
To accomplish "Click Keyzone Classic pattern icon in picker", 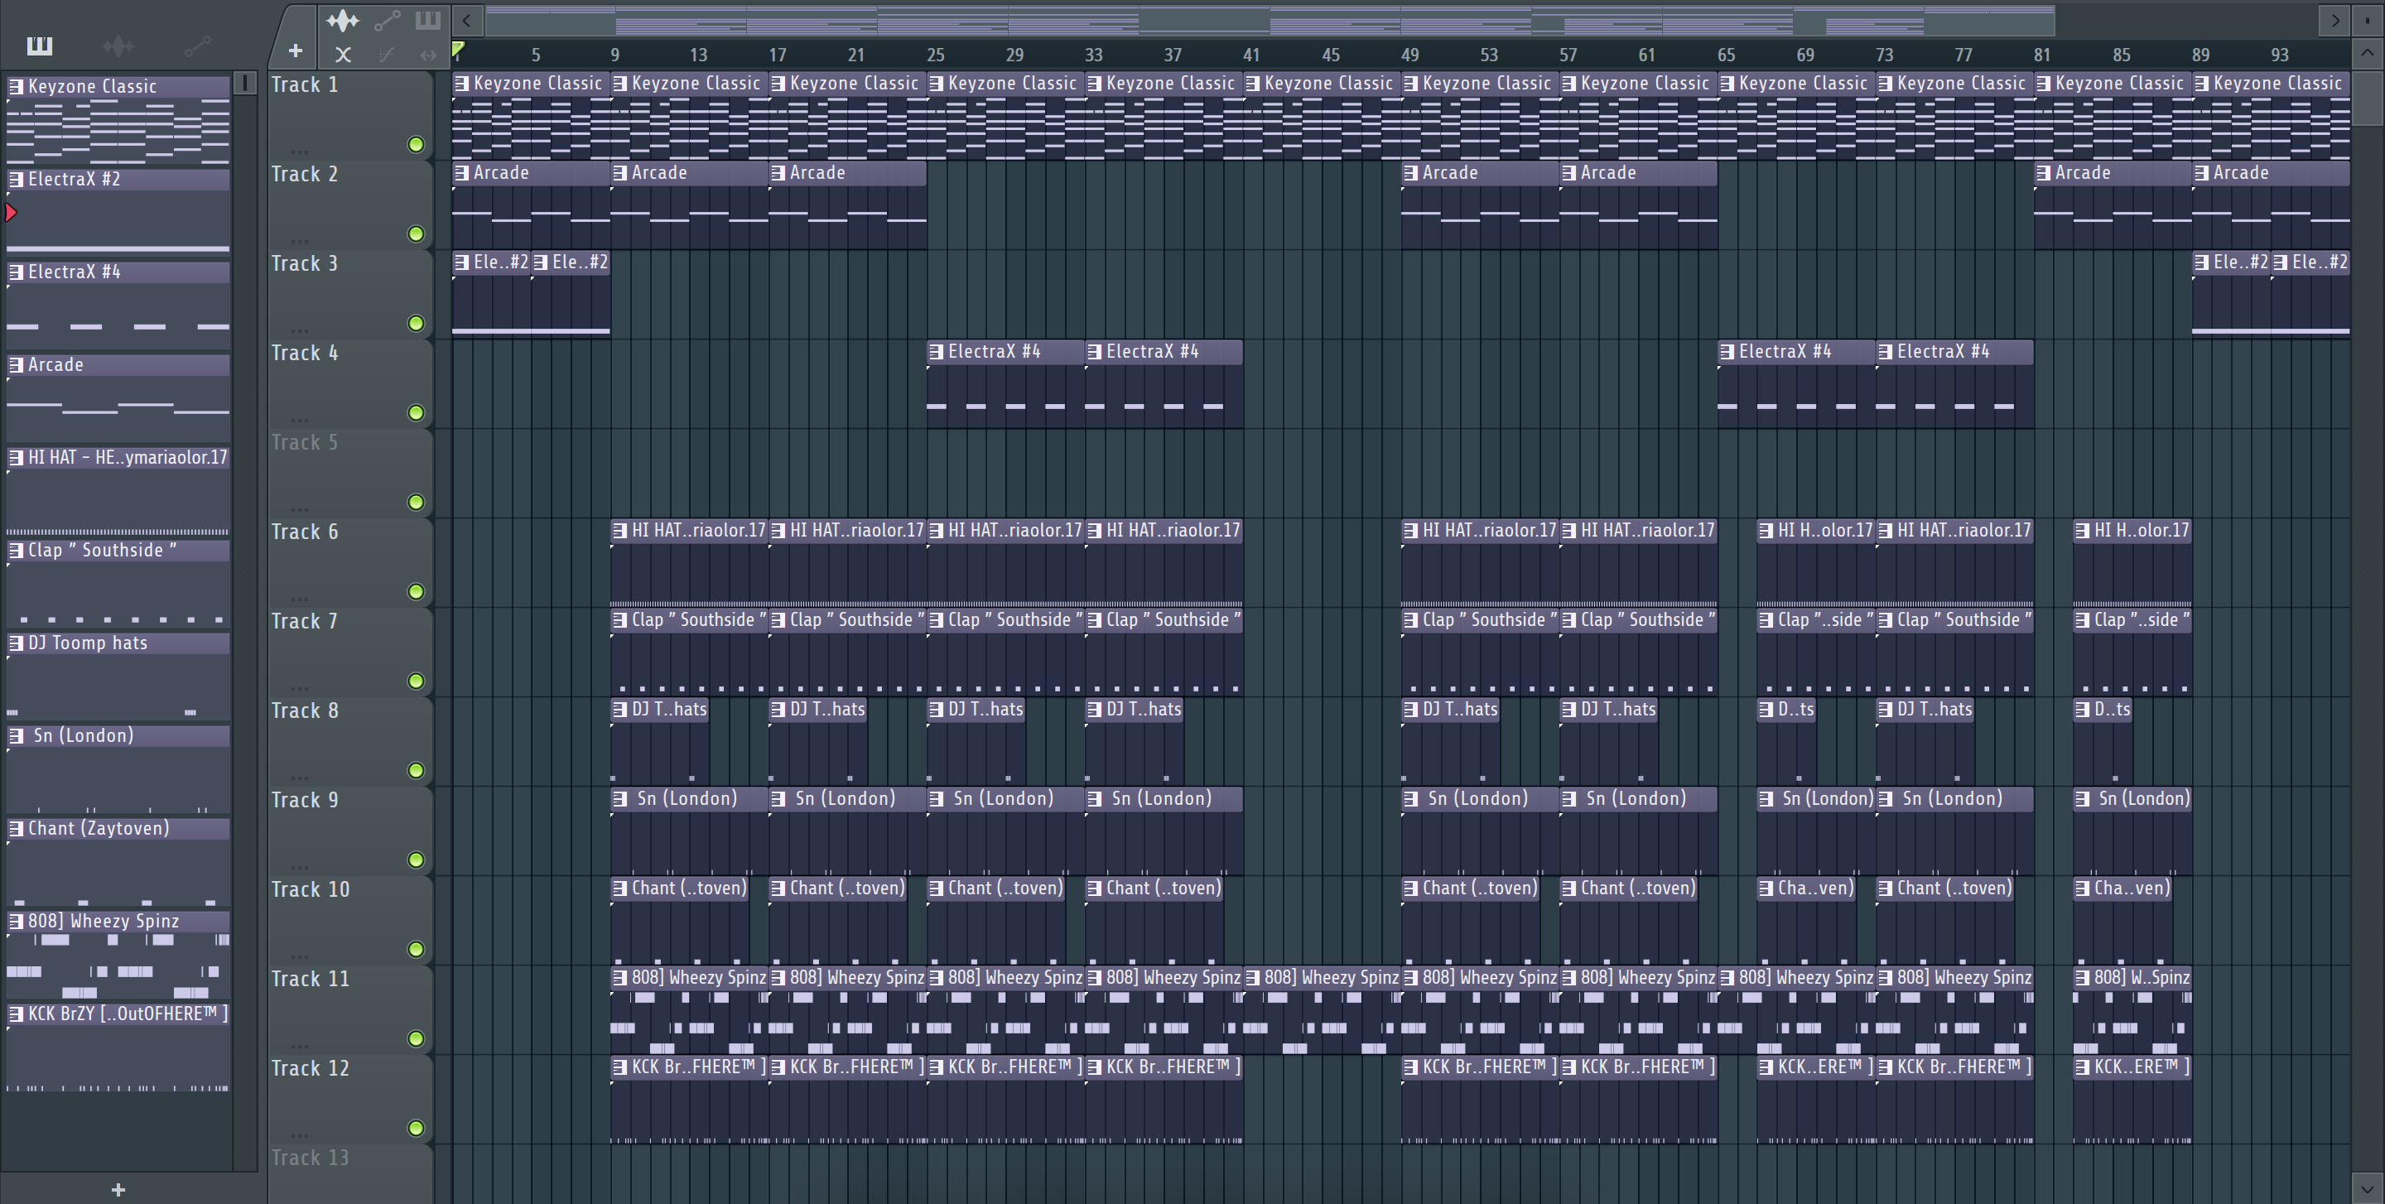I will pos(16,86).
